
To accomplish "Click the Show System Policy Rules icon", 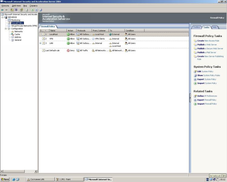I will click(195, 76).
